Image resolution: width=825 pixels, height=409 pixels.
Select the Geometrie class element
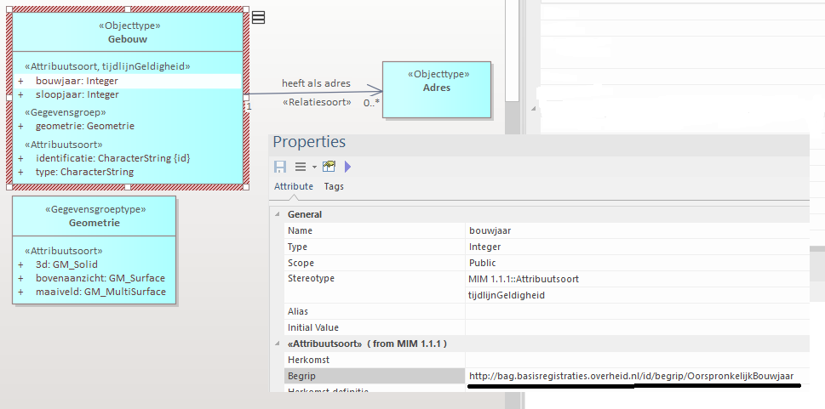tap(94, 223)
